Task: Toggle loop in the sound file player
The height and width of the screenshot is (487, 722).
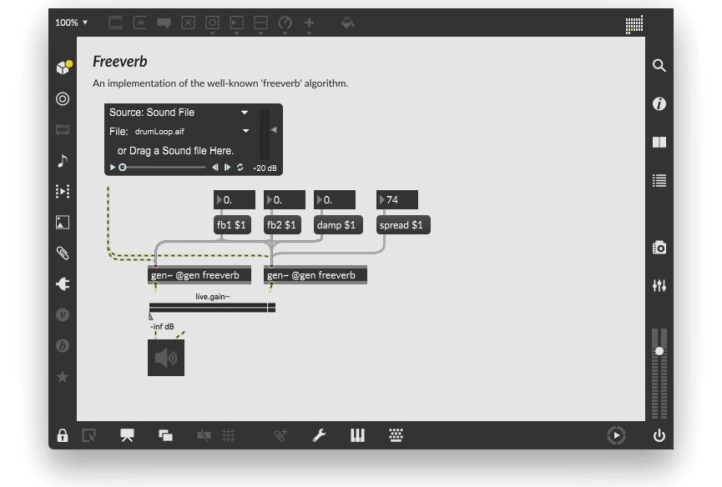Action: 240,168
